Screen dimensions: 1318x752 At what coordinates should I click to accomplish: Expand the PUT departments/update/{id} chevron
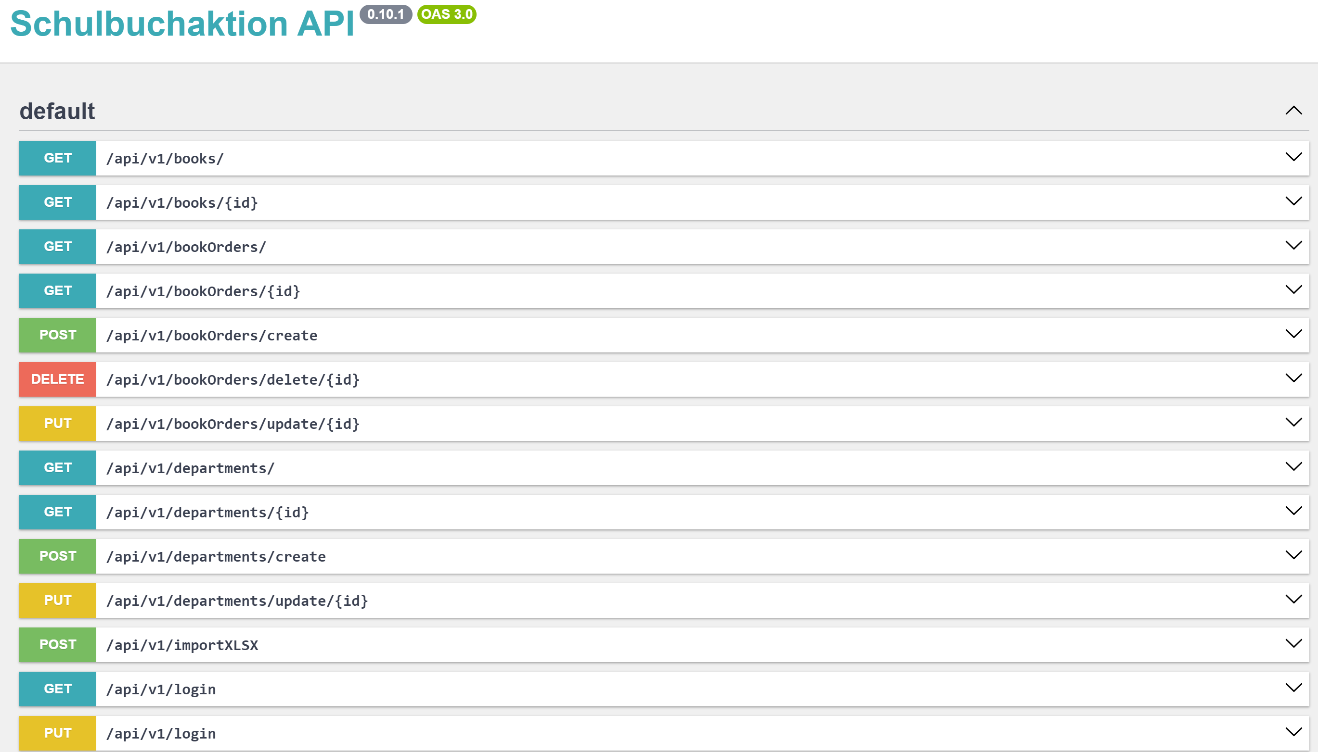(1293, 600)
